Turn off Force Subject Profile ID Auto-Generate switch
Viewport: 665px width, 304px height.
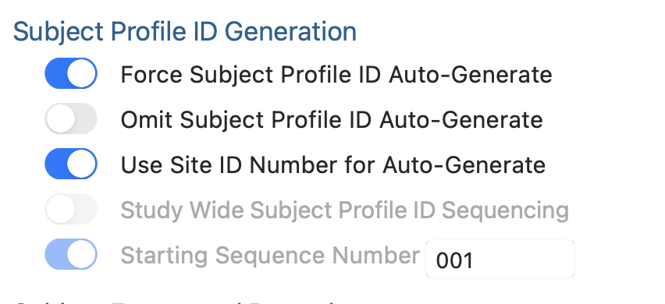(71, 73)
